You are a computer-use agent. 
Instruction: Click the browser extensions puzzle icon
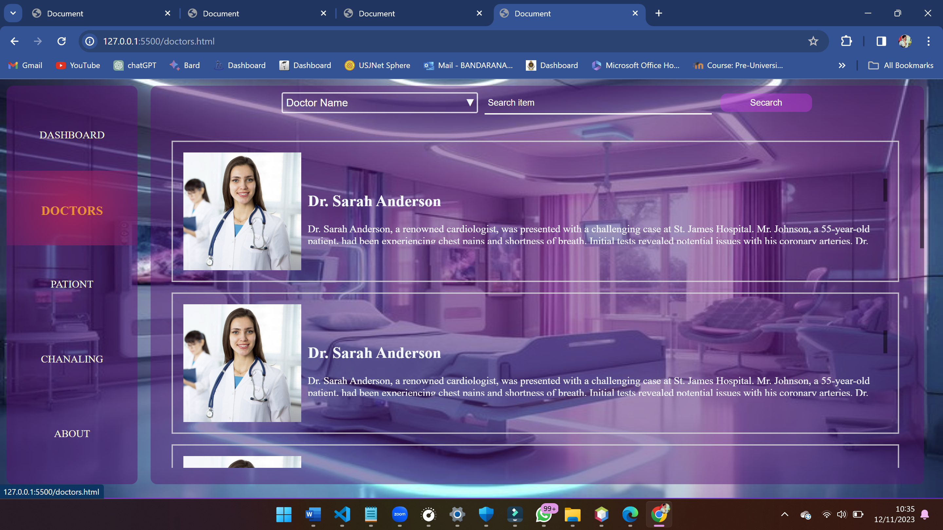[846, 42]
